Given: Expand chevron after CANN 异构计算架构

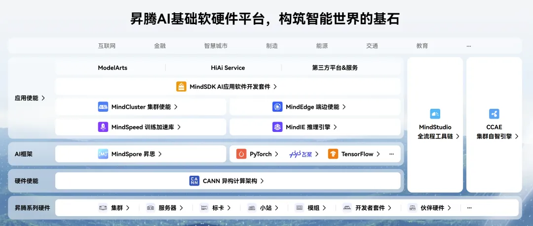Looking at the screenshot, I should tap(262, 181).
